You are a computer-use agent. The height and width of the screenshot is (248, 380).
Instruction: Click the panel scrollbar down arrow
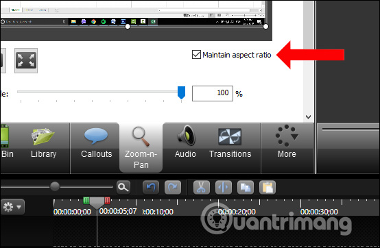[x=308, y=117]
